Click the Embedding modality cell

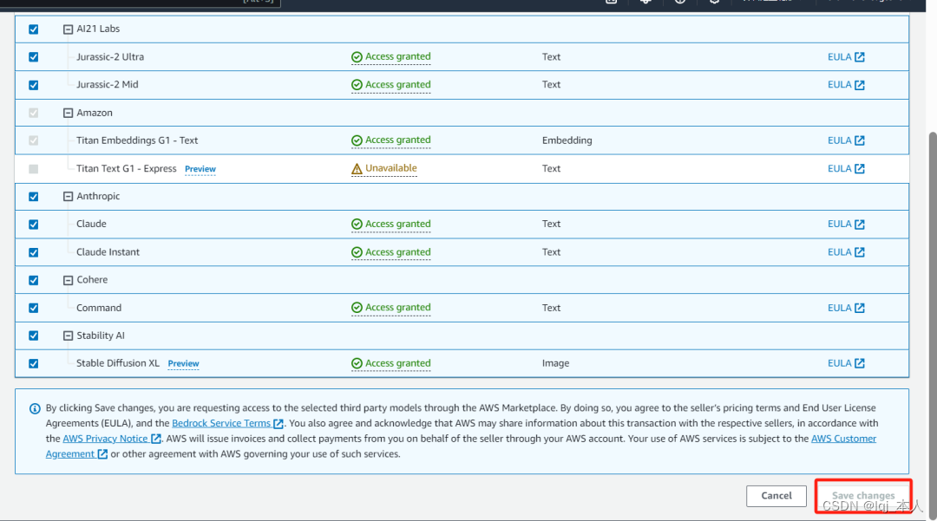tap(567, 140)
